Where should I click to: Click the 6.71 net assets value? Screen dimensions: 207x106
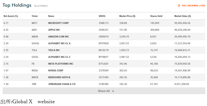point(6,23)
